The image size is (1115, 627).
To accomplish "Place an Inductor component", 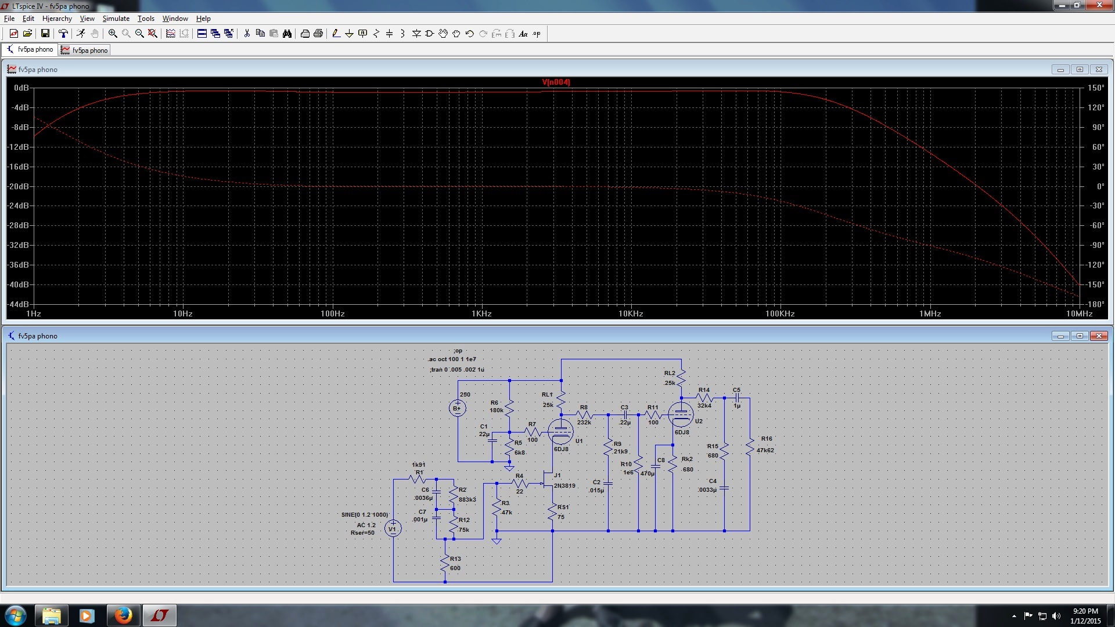I will [x=403, y=34].
